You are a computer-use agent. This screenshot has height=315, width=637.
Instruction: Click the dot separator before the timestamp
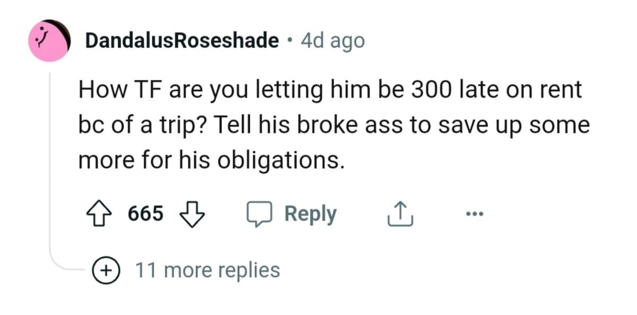(x=289, y=40)
